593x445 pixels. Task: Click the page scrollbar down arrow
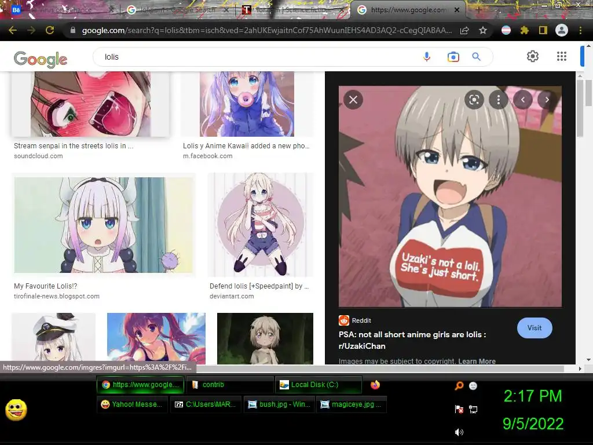coord(588,360)
